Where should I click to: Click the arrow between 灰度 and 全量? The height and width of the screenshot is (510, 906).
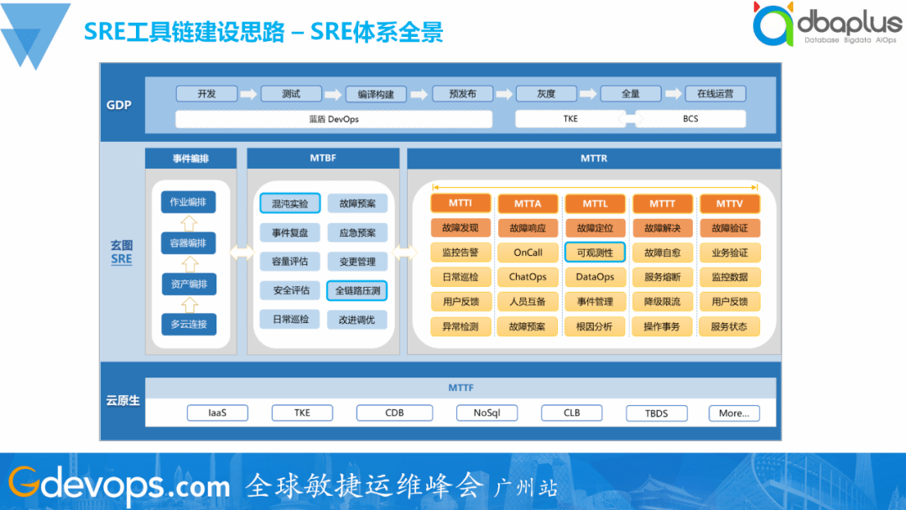pyautogui.click(x=589, y=93)
